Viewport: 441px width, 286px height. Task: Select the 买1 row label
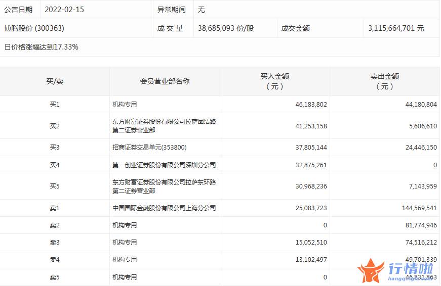click(55, 105)
